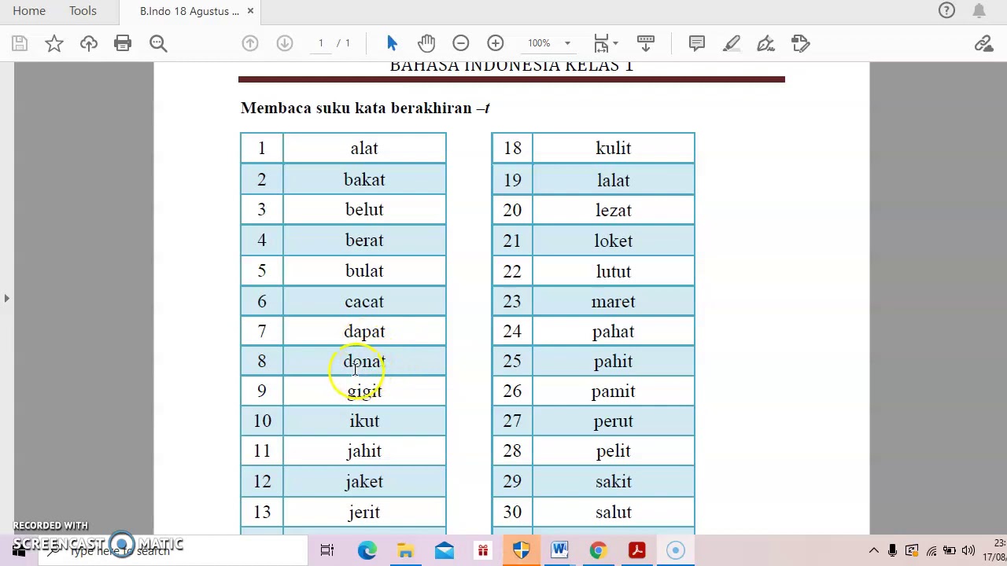Click the word "cacat" in row 6
Viewport: 1007px width, 566px height.
coord(364,302)
